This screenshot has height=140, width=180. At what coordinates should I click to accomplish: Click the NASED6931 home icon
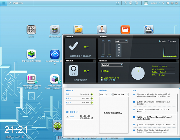coord(10,3)
